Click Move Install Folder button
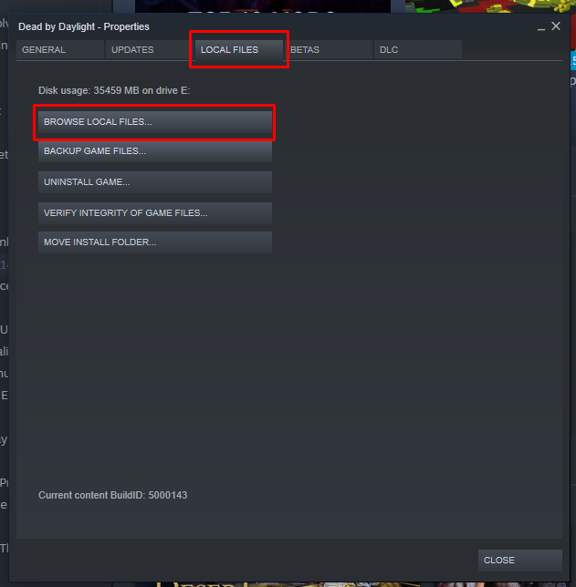 coord(155,242)
